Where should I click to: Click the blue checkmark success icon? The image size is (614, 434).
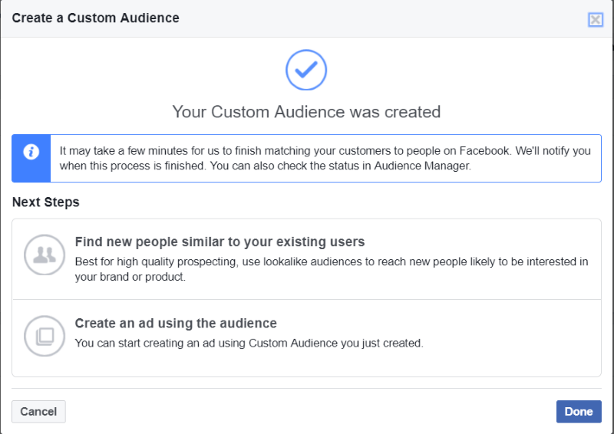[306, 70]
